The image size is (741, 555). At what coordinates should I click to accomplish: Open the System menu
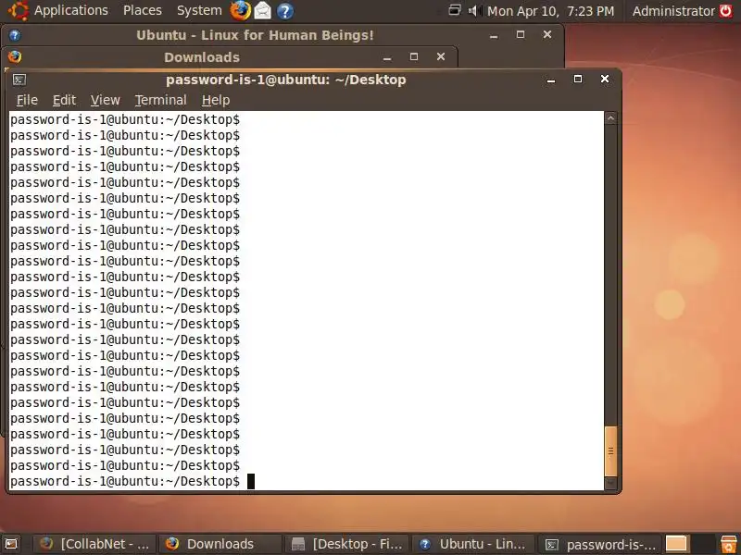pos(199,10)
